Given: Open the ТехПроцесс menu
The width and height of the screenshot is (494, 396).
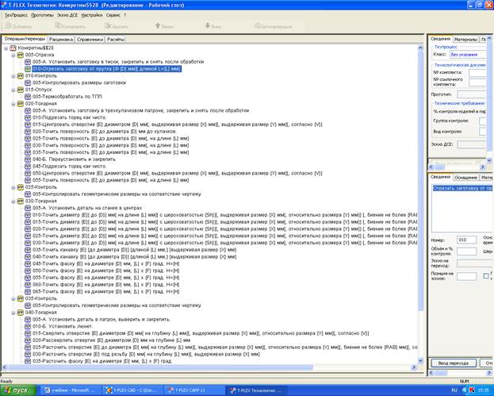Looking at the screenshot, I should [16, 15].
